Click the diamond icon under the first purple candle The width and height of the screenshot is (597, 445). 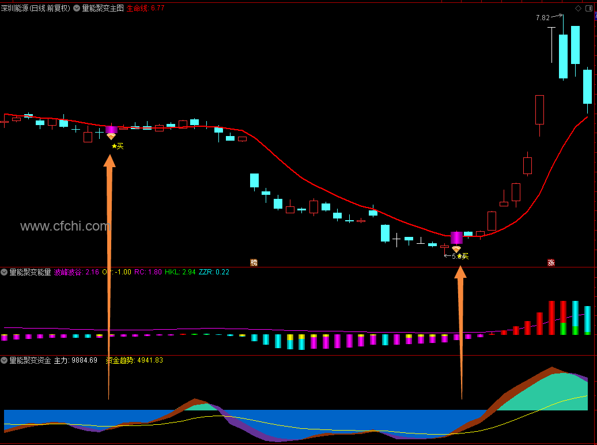(x=111, y=137)
